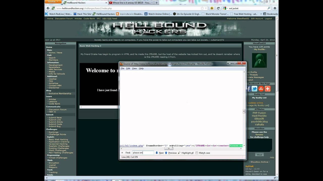Open the Discussion Forum top link
The width and height of the screenshot is (323, 181).
64,19
